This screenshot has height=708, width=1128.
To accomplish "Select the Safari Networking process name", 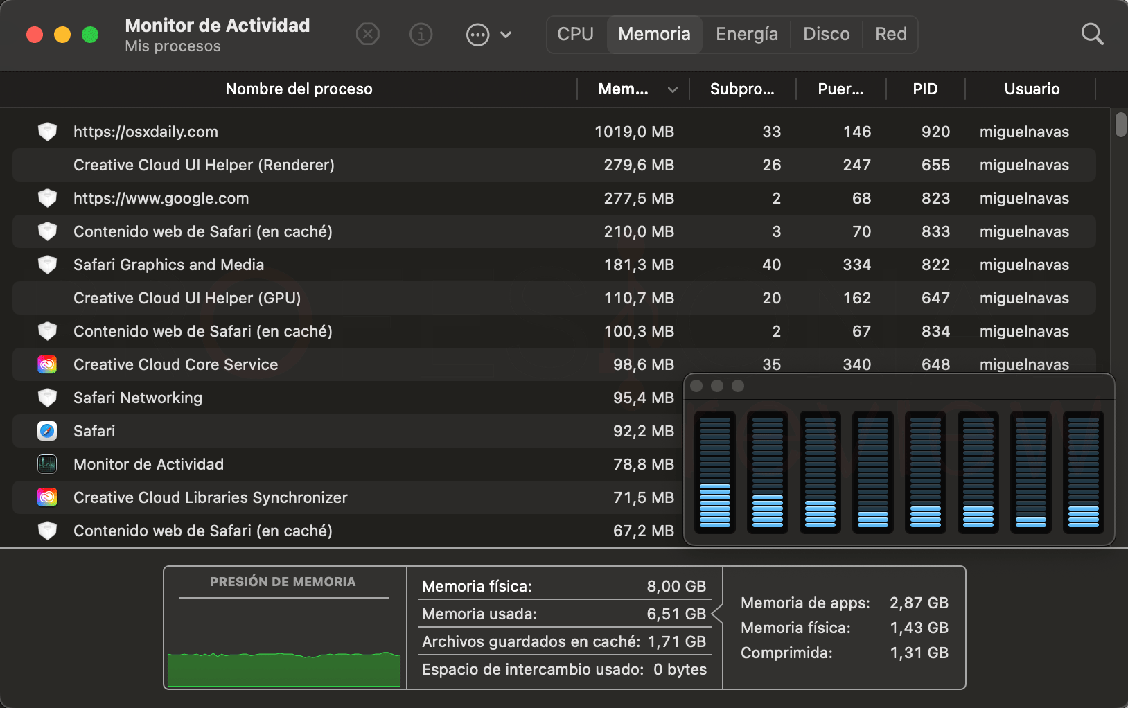I will coord(138,398).
